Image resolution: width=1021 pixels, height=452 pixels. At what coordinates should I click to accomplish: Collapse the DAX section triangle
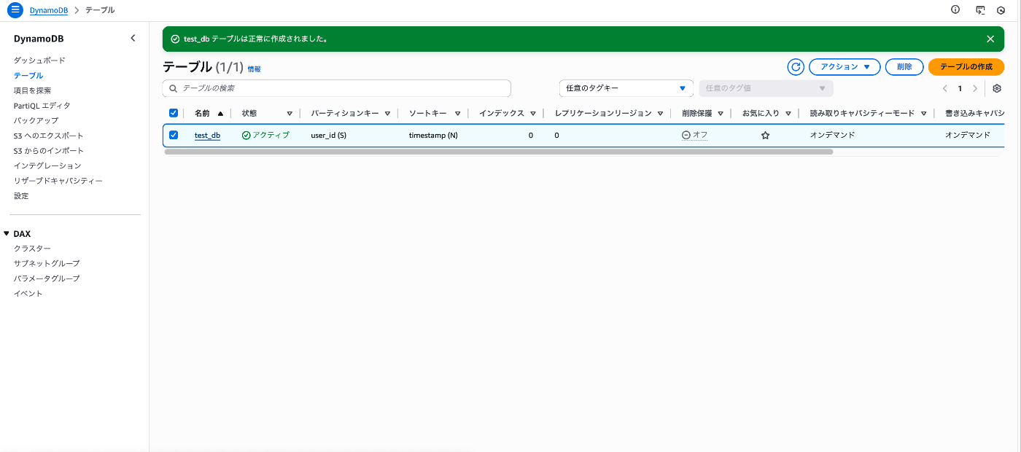[x=7, y=234]
